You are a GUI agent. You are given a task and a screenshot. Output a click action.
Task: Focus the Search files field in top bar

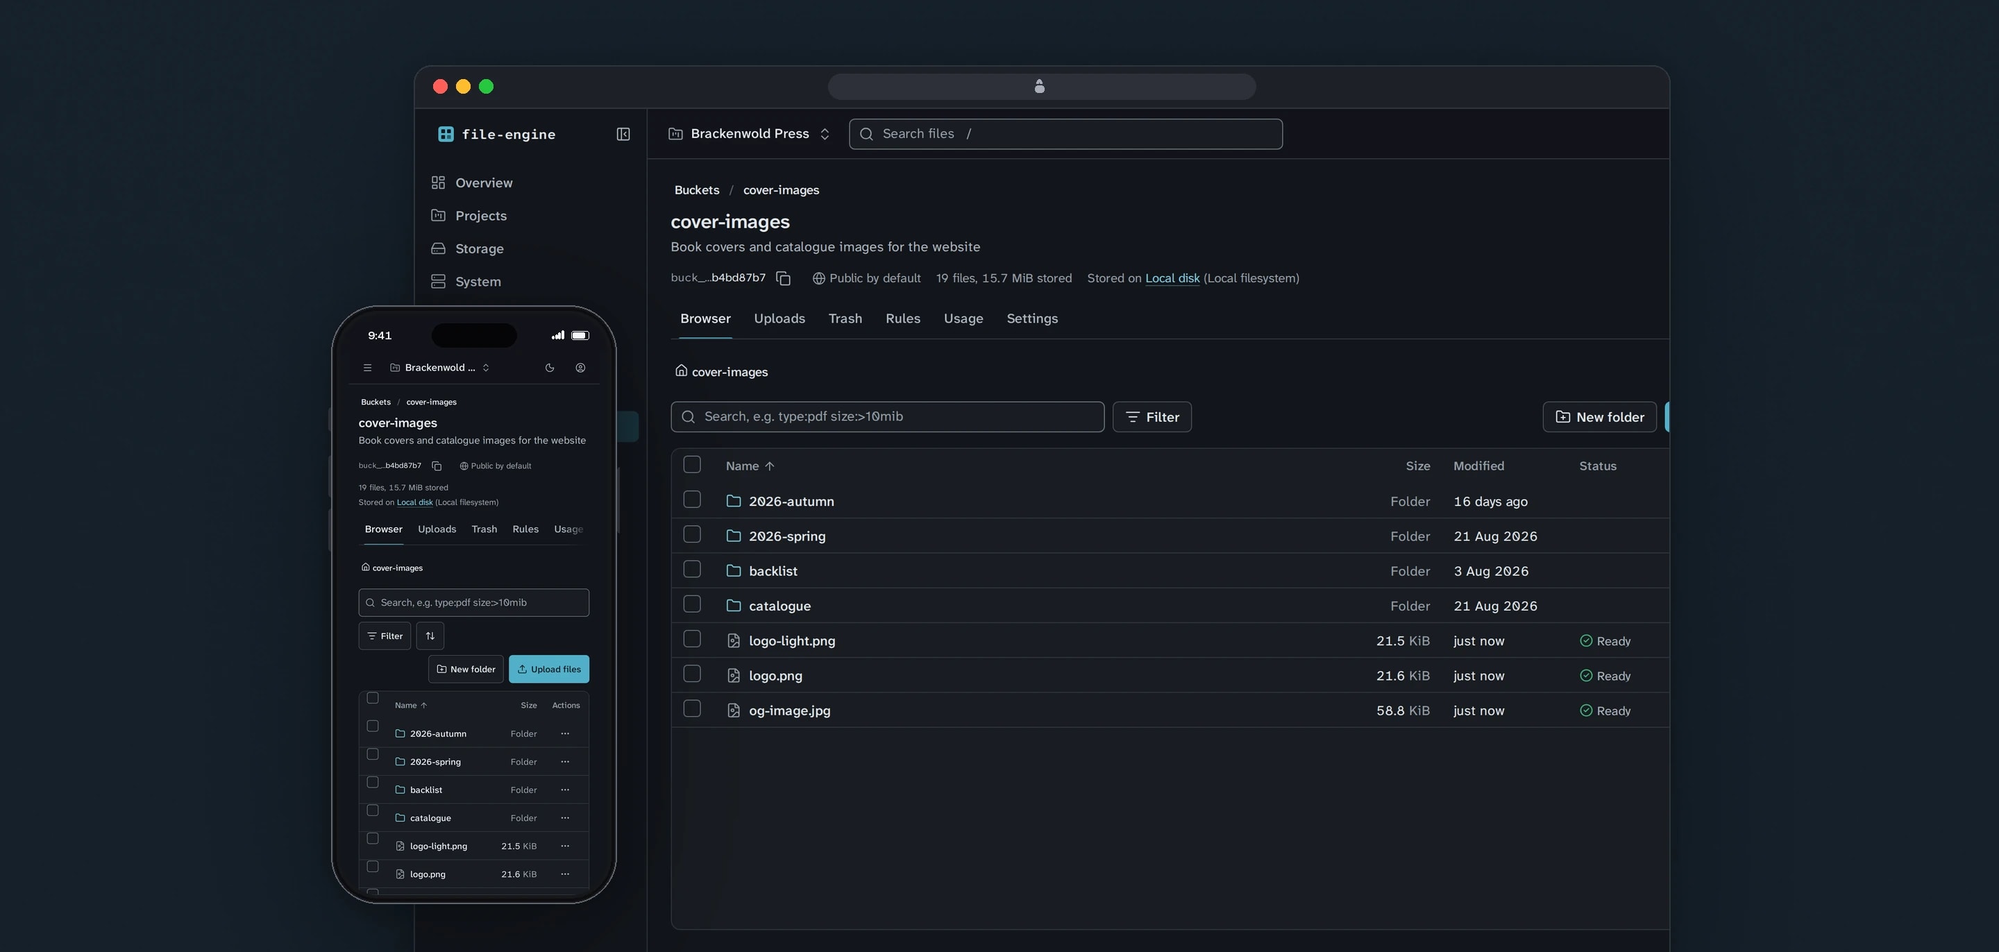tap(1065, 133)
